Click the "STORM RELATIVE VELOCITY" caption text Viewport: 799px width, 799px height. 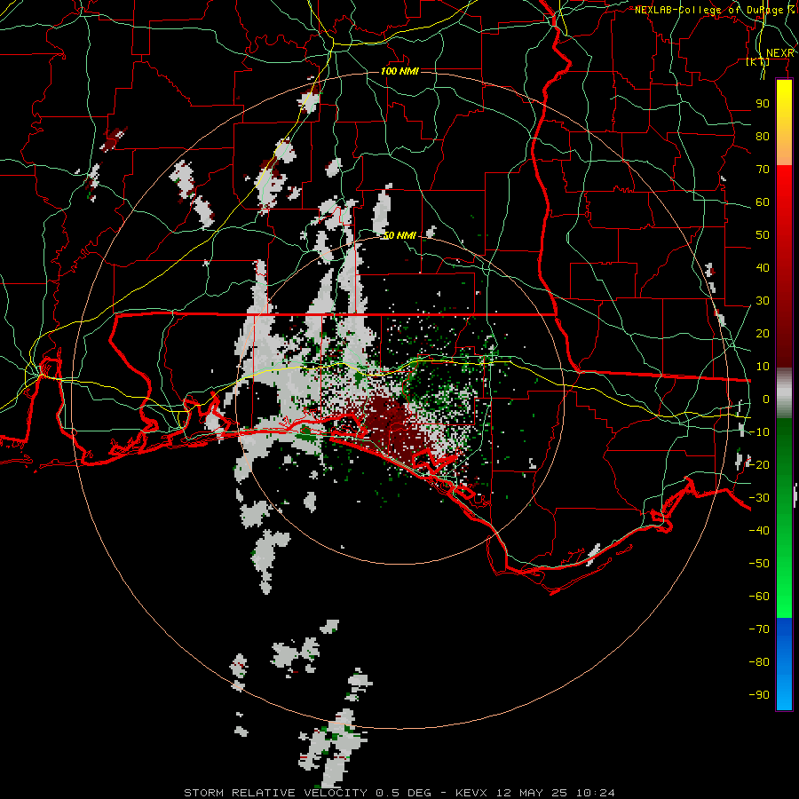tap(275, 793)
